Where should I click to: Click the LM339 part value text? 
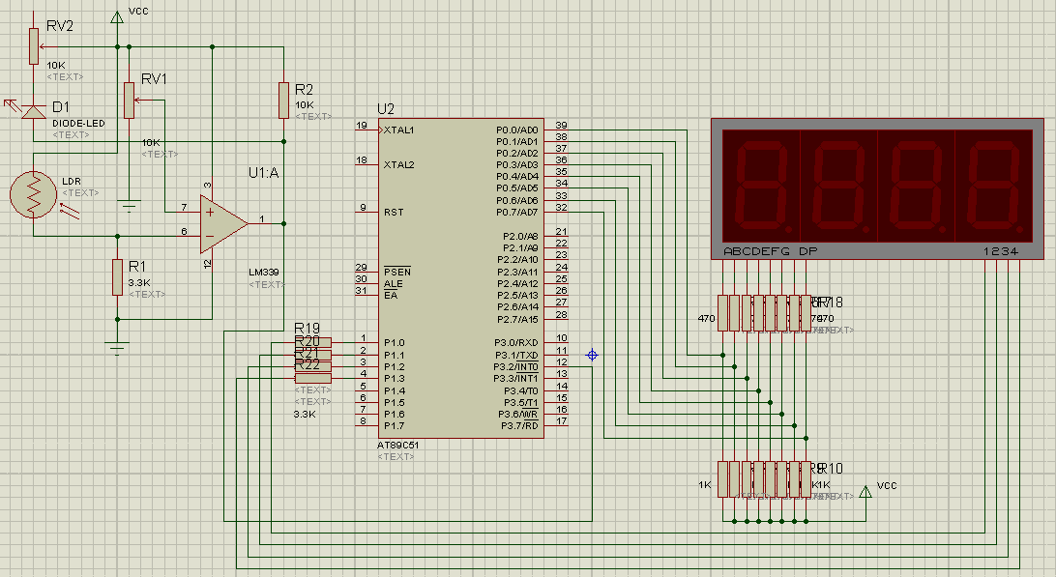pos(263,272)
